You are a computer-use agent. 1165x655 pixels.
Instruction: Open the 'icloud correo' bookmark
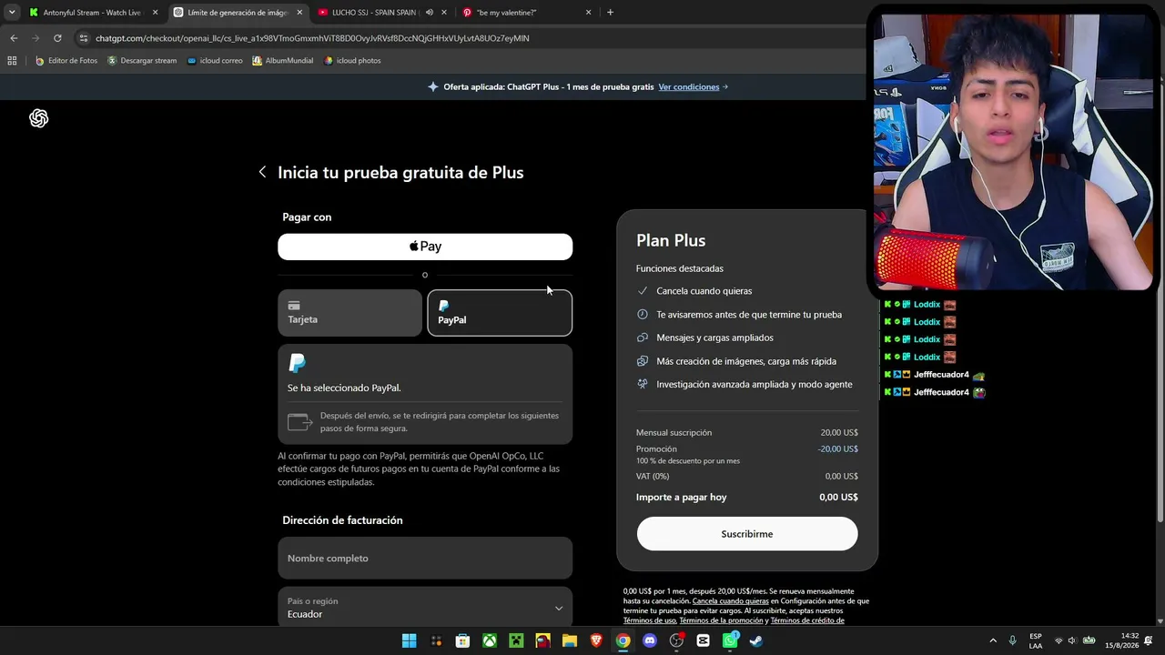[215, 61]
